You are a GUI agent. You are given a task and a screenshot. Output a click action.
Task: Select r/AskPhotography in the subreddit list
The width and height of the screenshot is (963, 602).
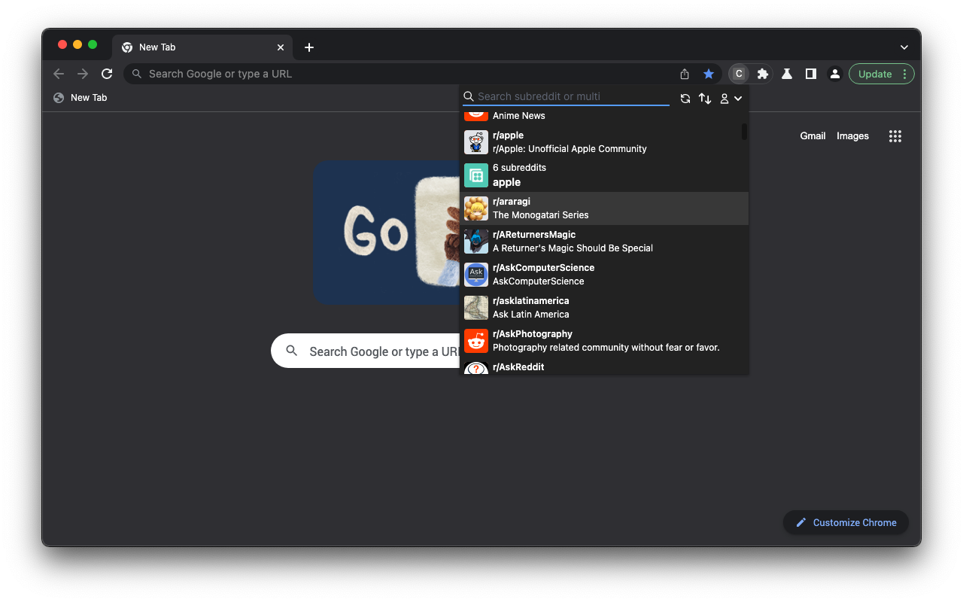click(x=604, y=341)
